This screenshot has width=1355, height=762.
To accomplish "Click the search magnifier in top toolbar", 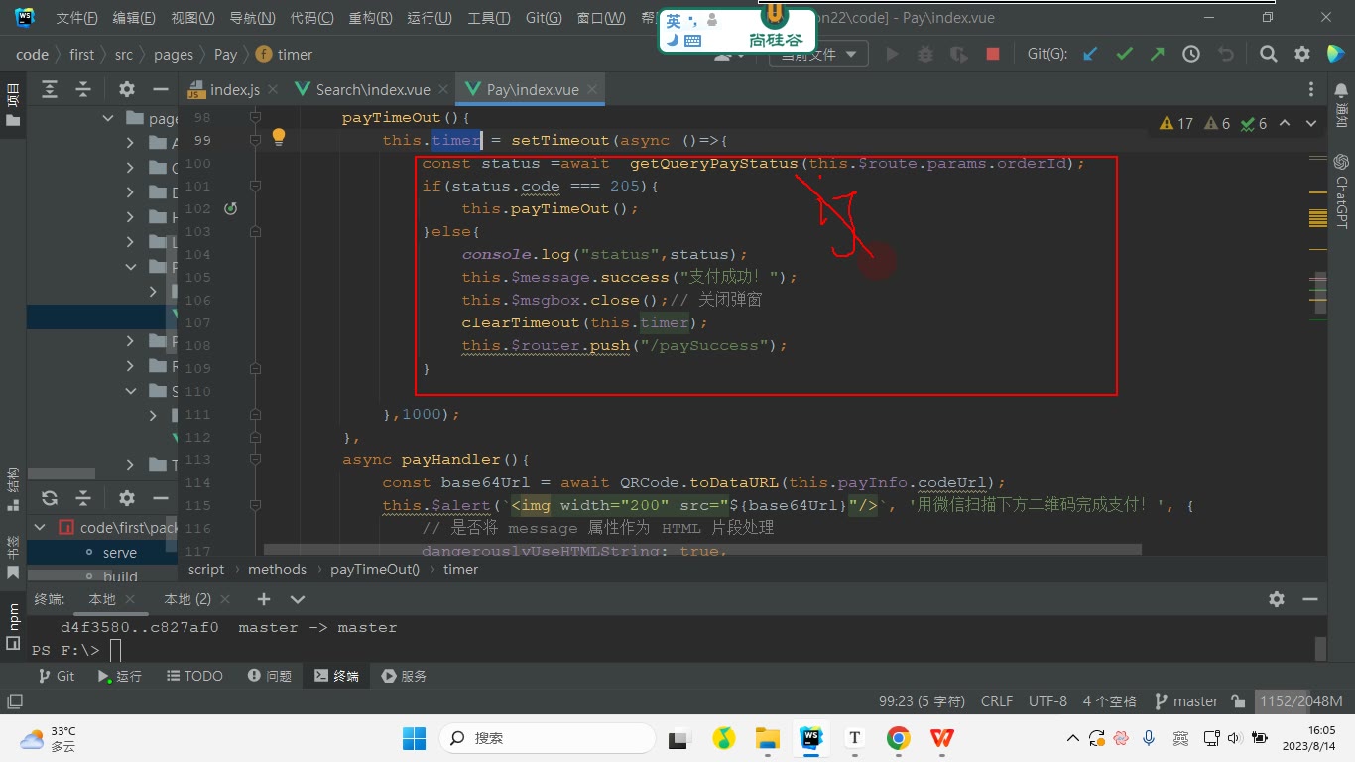I will point(1268,54).
